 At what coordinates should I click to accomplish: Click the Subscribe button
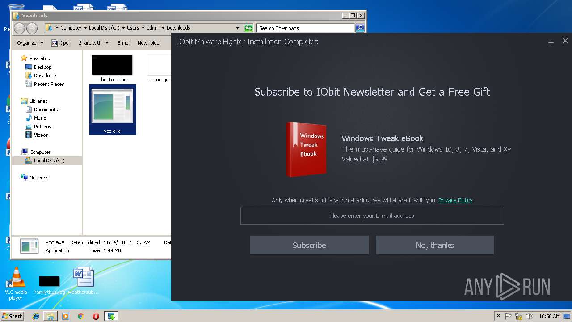pyautogui.click(x=309, y=245)
